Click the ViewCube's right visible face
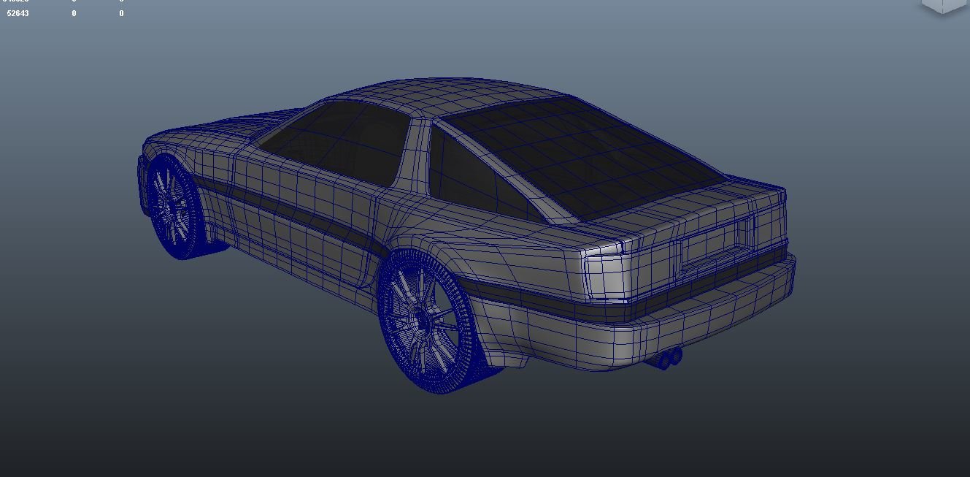 click(955, 4)
